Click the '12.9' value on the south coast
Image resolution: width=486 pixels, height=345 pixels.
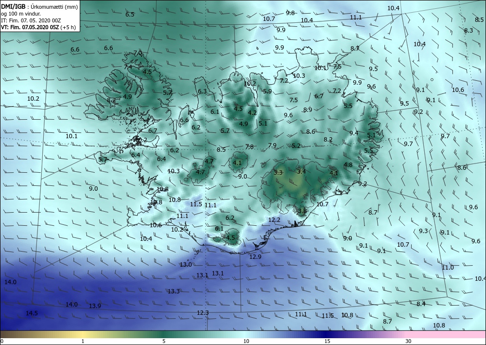tap(255, 256)
